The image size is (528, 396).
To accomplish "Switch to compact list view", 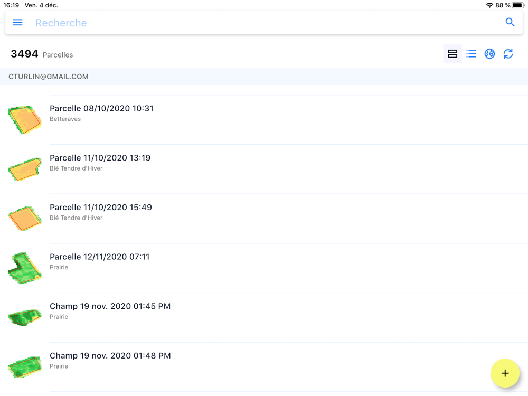I will tap(471, 54).
